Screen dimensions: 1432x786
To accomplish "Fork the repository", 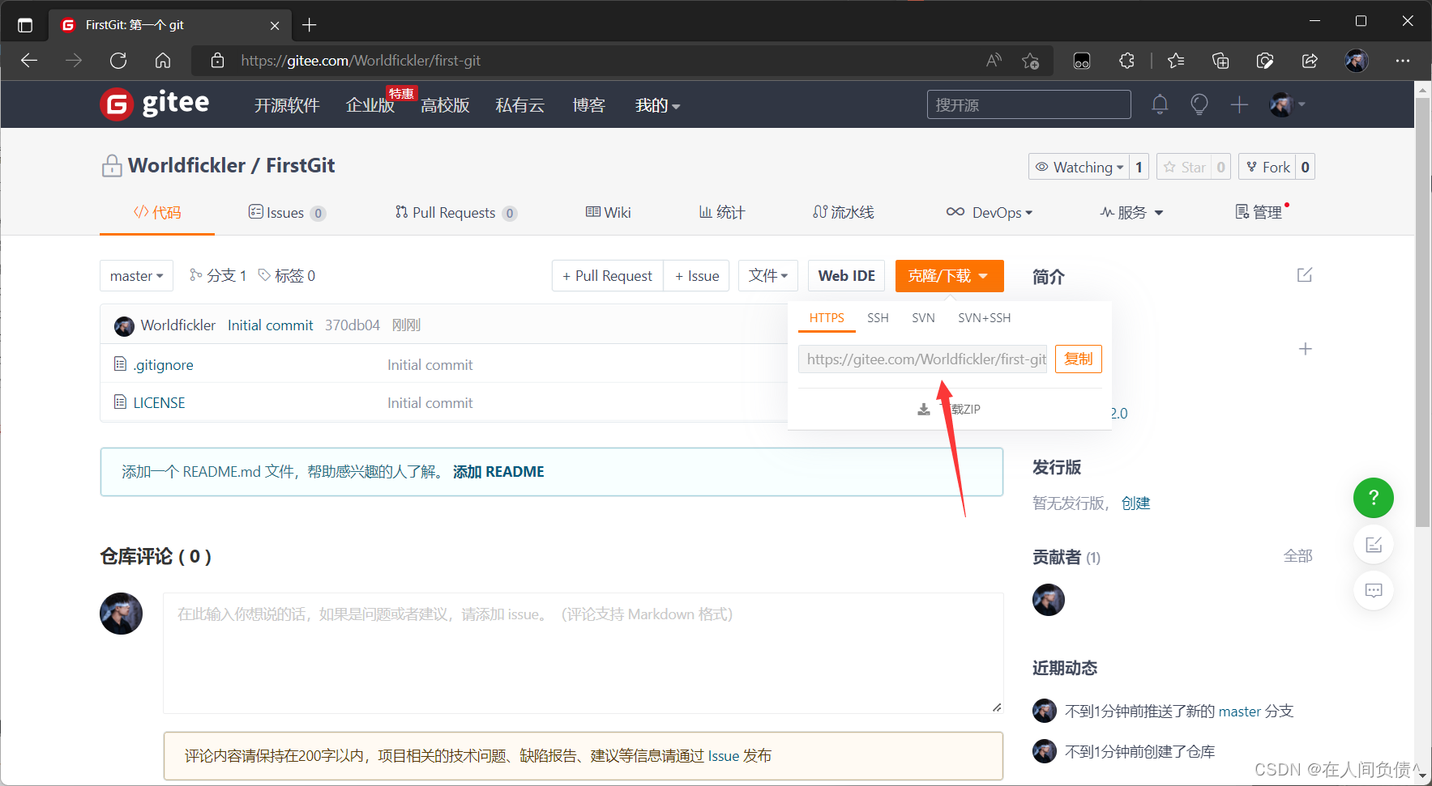I will pyautogui.click(x=1268, y=167).
